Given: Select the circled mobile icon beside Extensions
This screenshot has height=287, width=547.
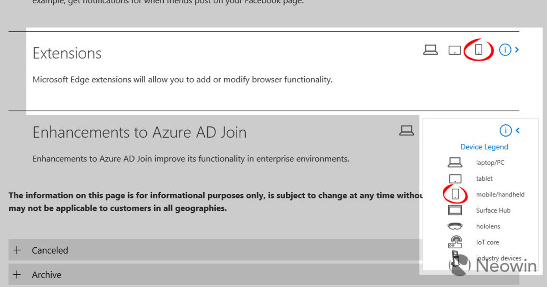Looking at the screenshot, I should (479, 50).
